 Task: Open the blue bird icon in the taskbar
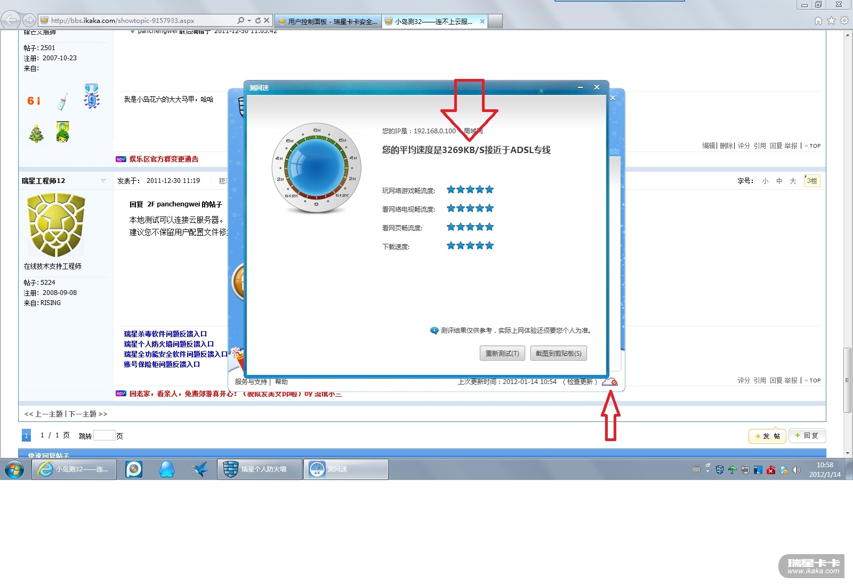tap(200, 469)
